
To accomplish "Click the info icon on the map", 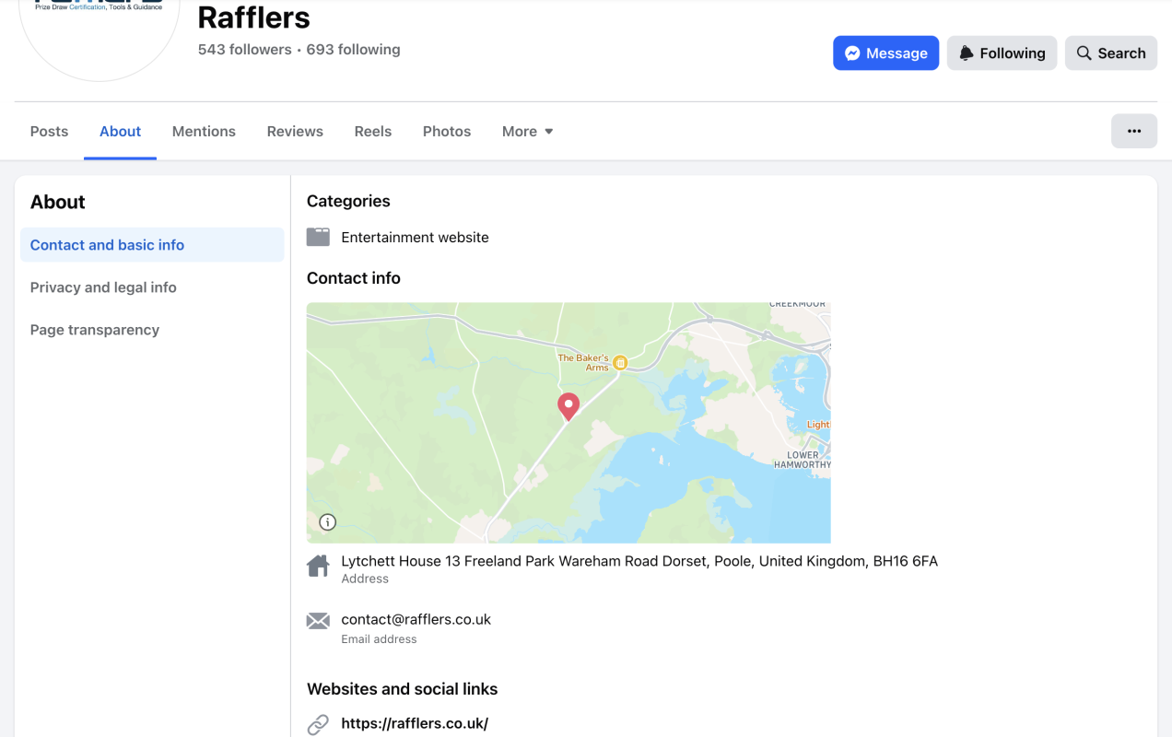I will pos(326,521).
